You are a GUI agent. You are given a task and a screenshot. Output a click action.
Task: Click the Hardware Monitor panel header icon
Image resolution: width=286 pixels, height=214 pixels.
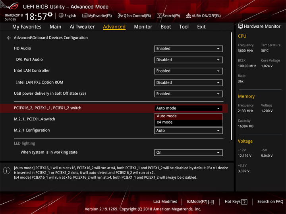(x=240, y=26)
